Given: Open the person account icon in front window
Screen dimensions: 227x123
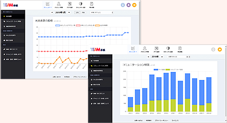Looking at the screenshot, I should [x=144, y=49].
